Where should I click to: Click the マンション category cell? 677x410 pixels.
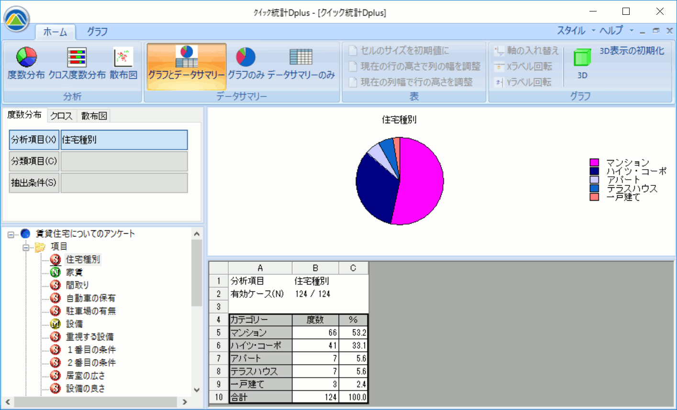pyautogui.click(x=261, y=333)
